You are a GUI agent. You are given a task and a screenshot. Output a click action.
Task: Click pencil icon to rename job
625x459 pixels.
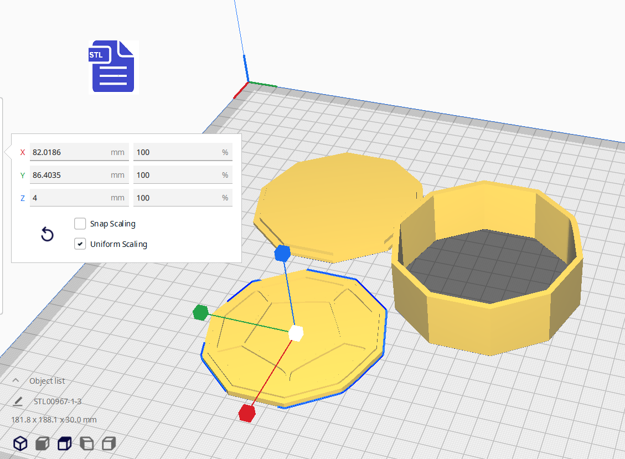pyautogui.click(x=18, y=401)
